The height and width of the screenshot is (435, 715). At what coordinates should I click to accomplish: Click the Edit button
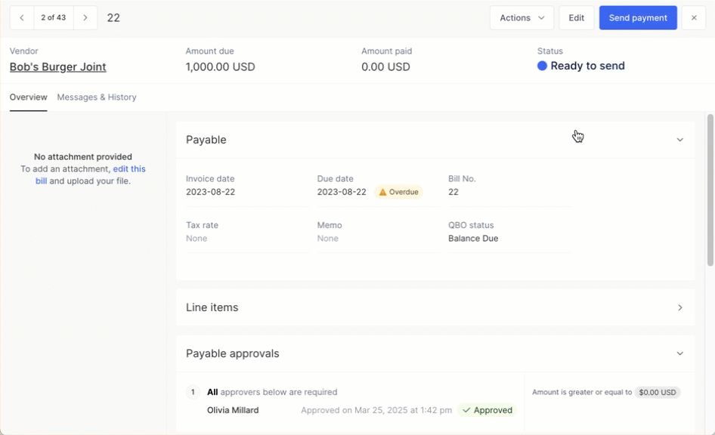coord(577,18)
